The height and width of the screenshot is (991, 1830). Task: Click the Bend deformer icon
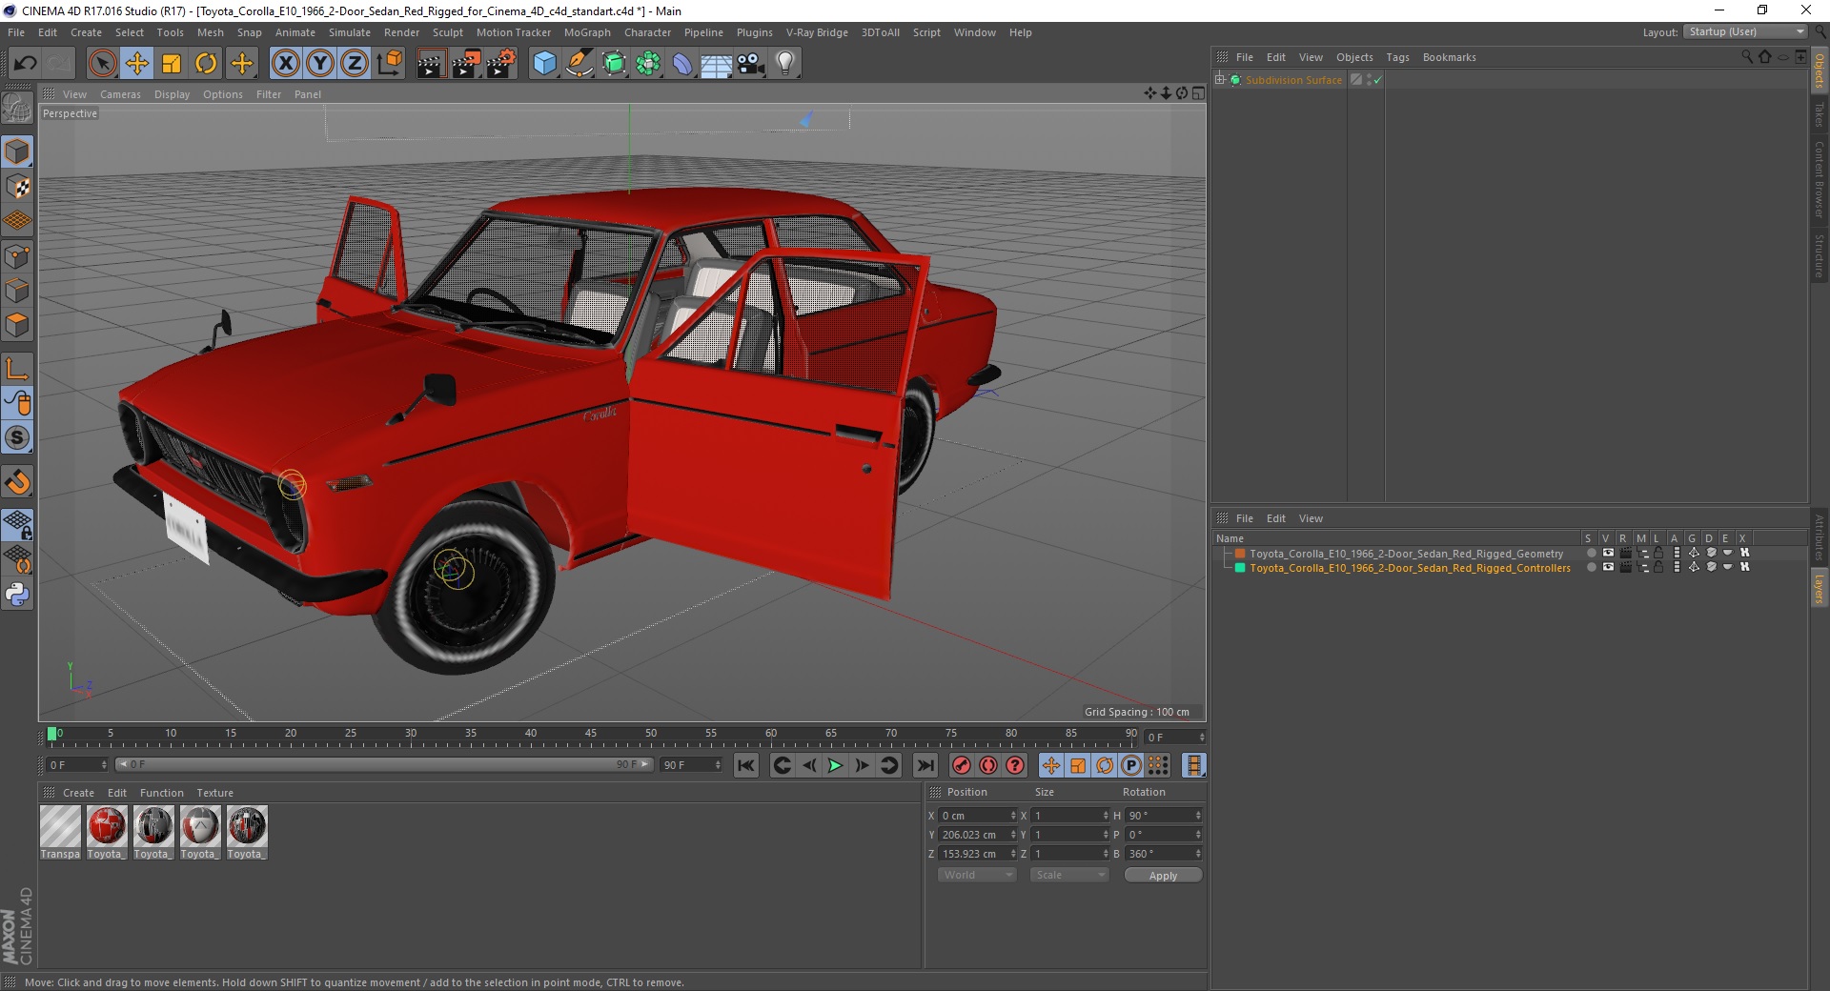(x=682, y=64)
